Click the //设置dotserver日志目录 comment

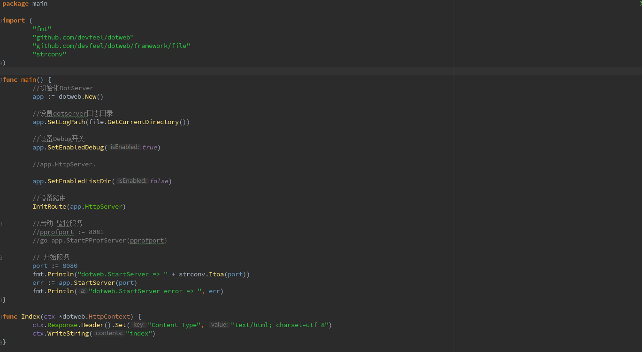[x=73, y=113]
